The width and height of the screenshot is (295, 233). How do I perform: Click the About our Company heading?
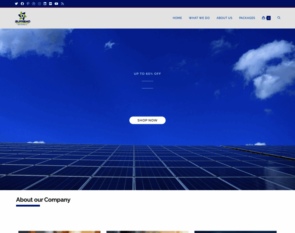pos(43,200)
